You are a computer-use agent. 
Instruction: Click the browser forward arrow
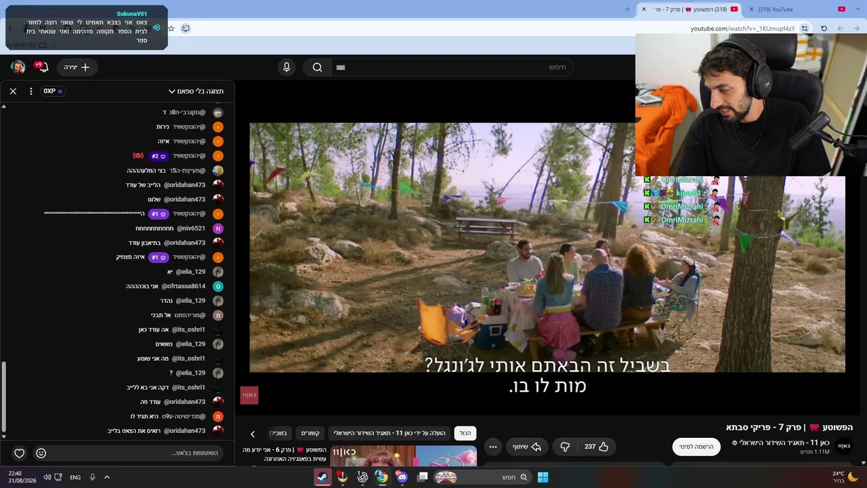(x=840, y=28)
